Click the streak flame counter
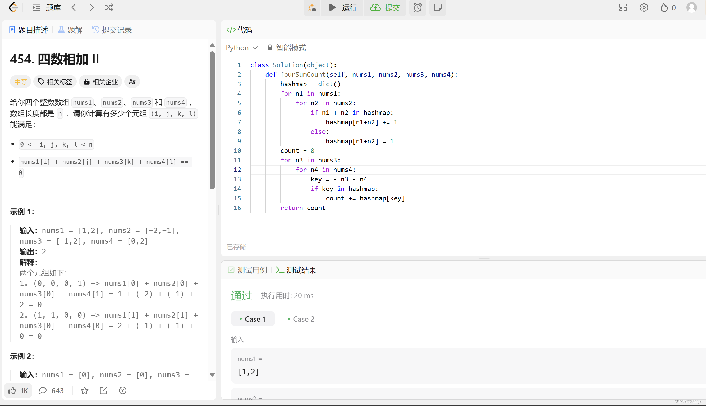The width and height of the screenshot is (706, 406). point(668,7)
